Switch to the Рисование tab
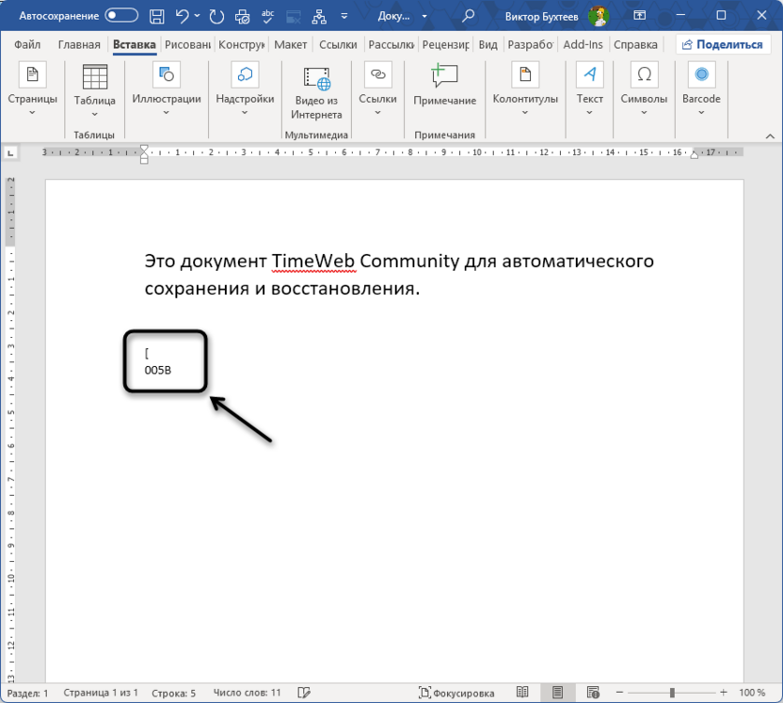This screenshot has width=783, height=703. pos(188,44)
